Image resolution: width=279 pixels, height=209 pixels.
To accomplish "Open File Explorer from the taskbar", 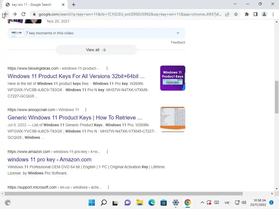I will point(140,202).
